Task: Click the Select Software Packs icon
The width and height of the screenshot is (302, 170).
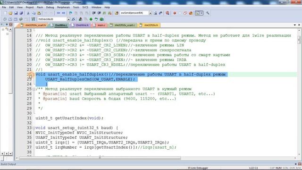Action: pos(96,19)
